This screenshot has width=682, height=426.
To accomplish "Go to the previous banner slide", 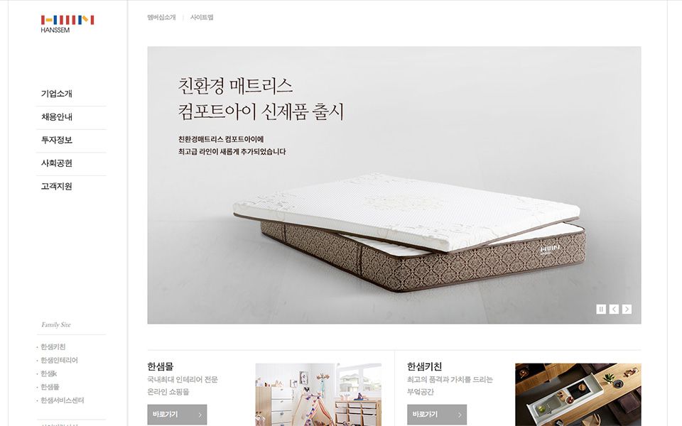I will (614, 309).
